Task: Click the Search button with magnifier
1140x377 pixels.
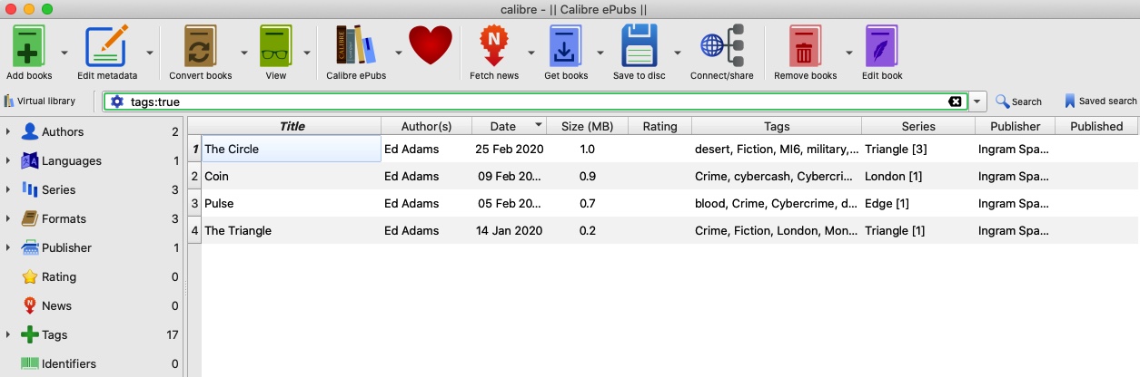Action: 1018,101
